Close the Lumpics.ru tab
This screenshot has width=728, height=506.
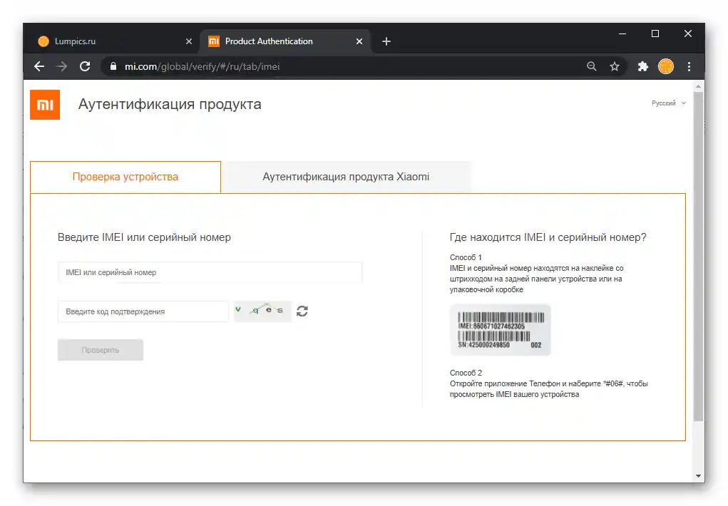coord(189,41)
